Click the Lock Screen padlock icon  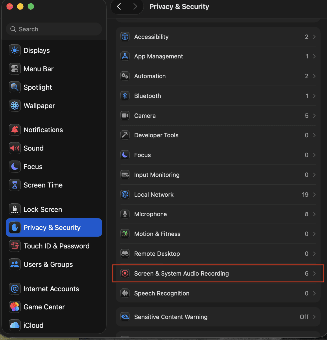[x=15, y=209]
